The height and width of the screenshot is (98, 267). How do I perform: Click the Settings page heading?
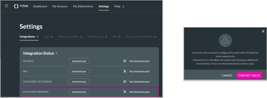click(x=31, y=27)
